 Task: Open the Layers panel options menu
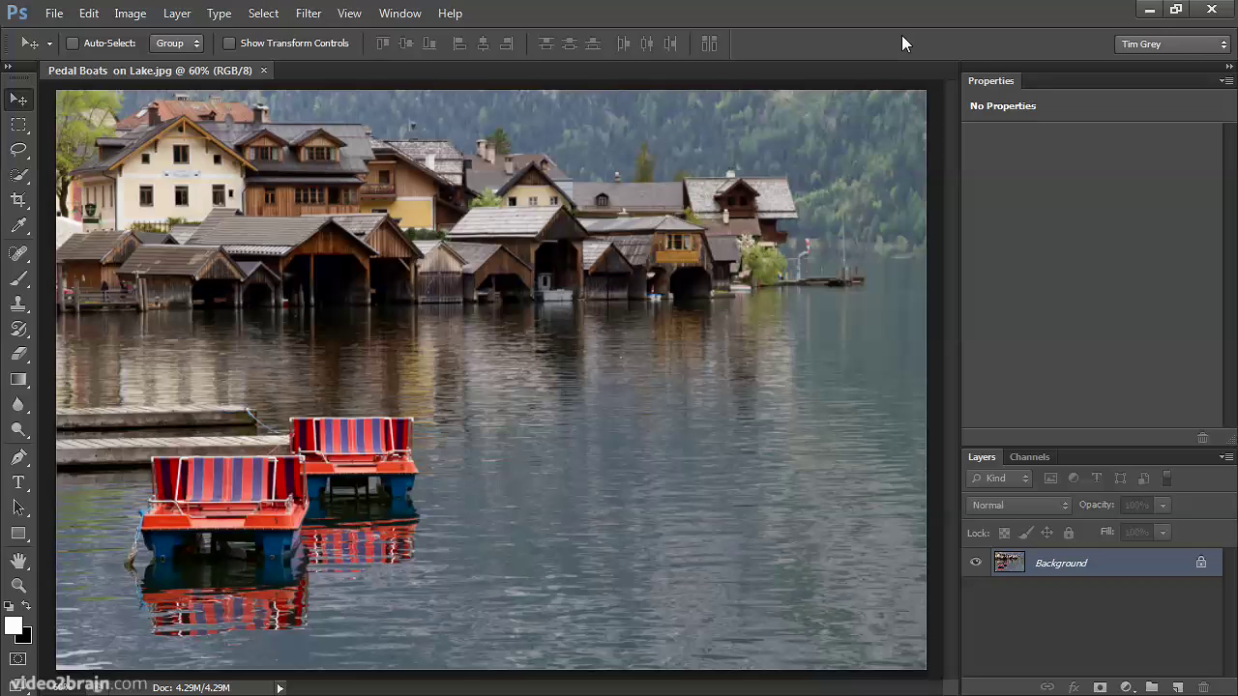[1225, 457]
